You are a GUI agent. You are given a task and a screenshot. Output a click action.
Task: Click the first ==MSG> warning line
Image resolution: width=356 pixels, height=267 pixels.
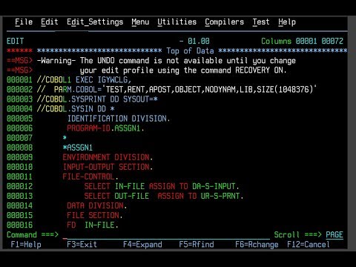click(151, 61)
